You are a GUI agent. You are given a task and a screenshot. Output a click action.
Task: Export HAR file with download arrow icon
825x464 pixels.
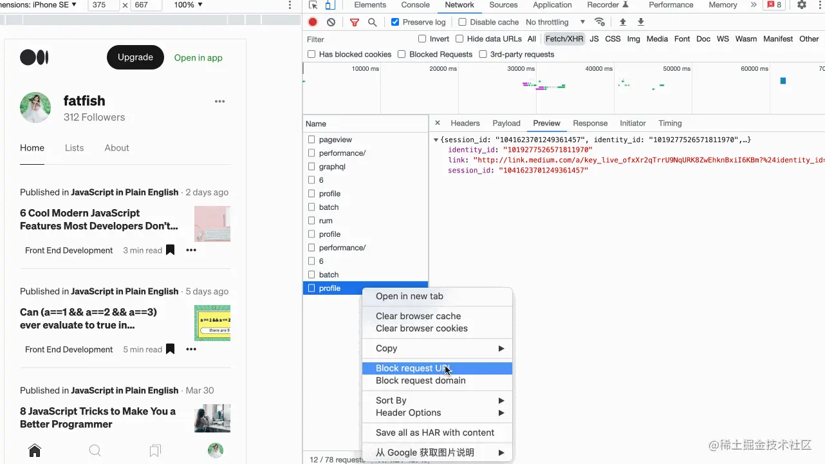[640, 21]
